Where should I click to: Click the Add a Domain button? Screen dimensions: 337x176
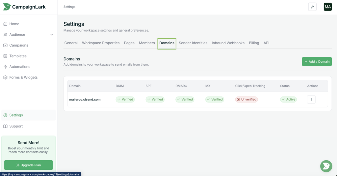pos(317,62)
